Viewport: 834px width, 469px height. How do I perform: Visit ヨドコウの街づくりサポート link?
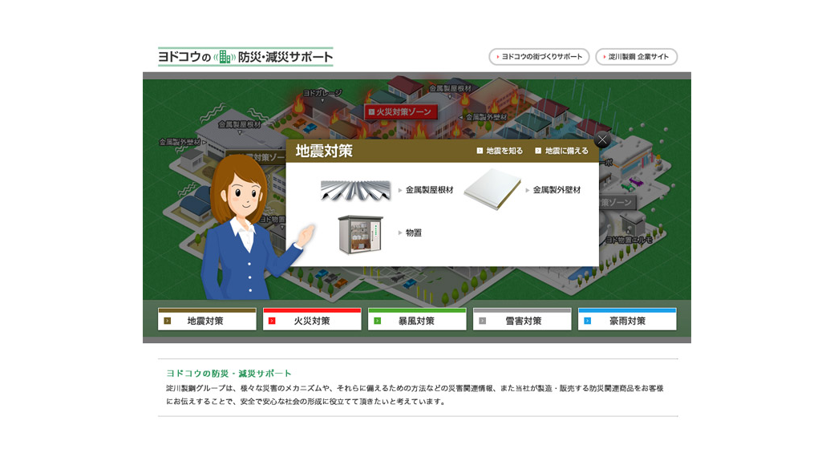click(539, 57)
